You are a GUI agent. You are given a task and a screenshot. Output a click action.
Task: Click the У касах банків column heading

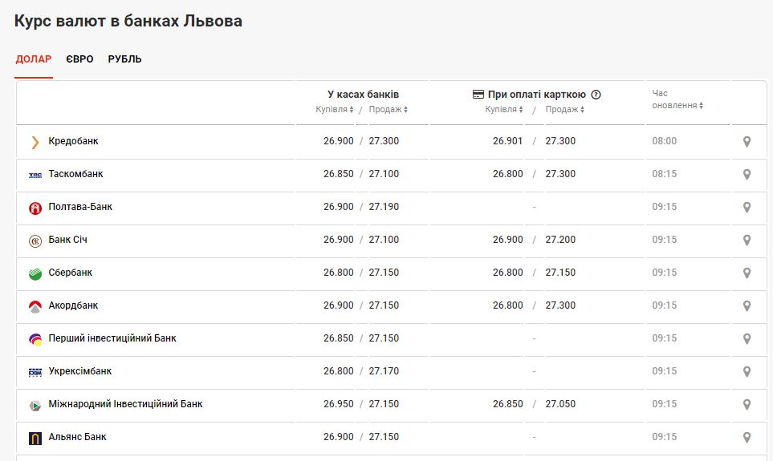click(x=364, y=95)
